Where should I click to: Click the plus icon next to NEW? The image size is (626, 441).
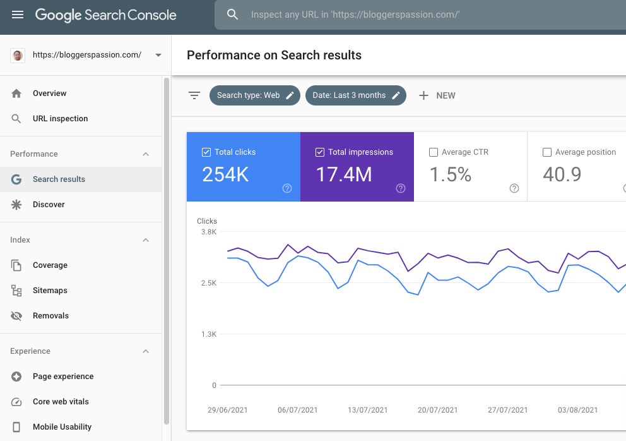[x=423, y=95]
